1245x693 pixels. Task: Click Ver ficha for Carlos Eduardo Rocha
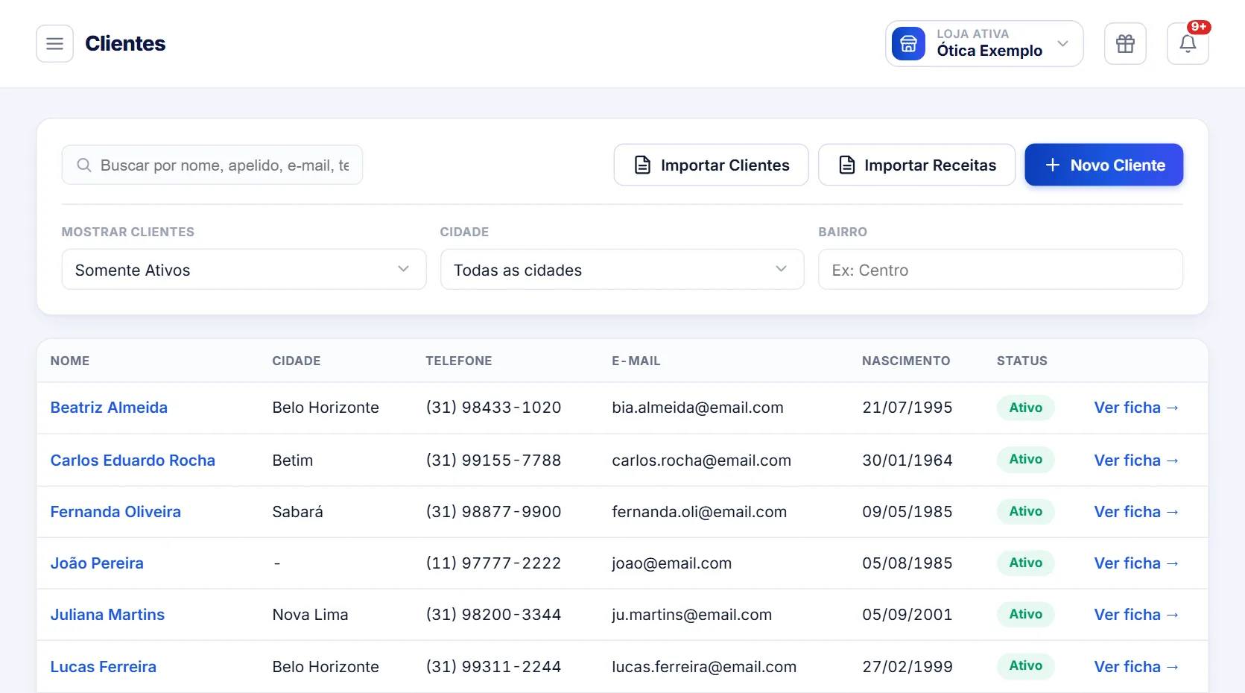click(x=1136, y=461)
